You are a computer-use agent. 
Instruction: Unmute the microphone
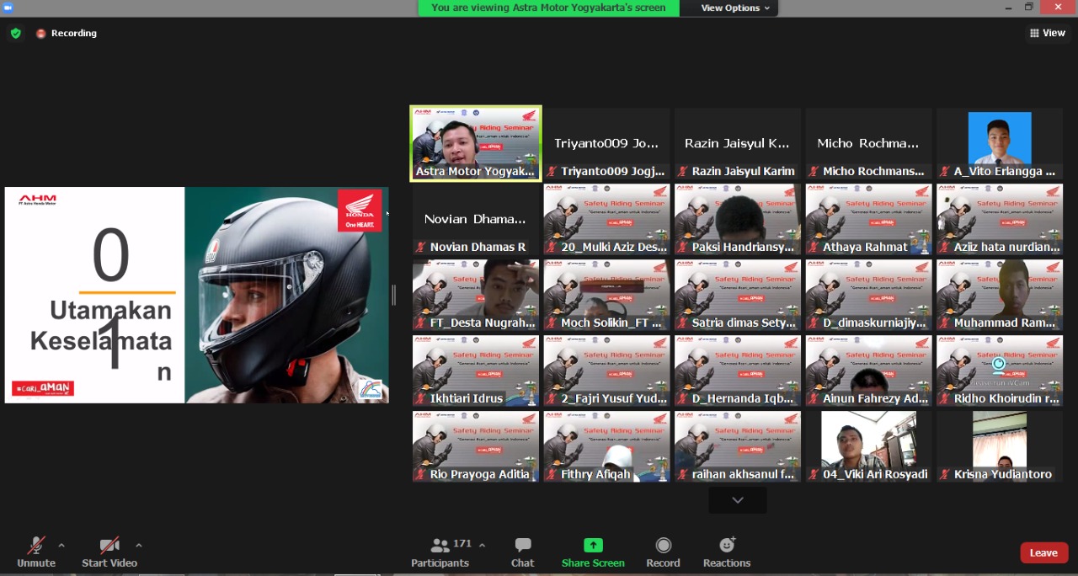pyautogui.click(x=35, y=546)
